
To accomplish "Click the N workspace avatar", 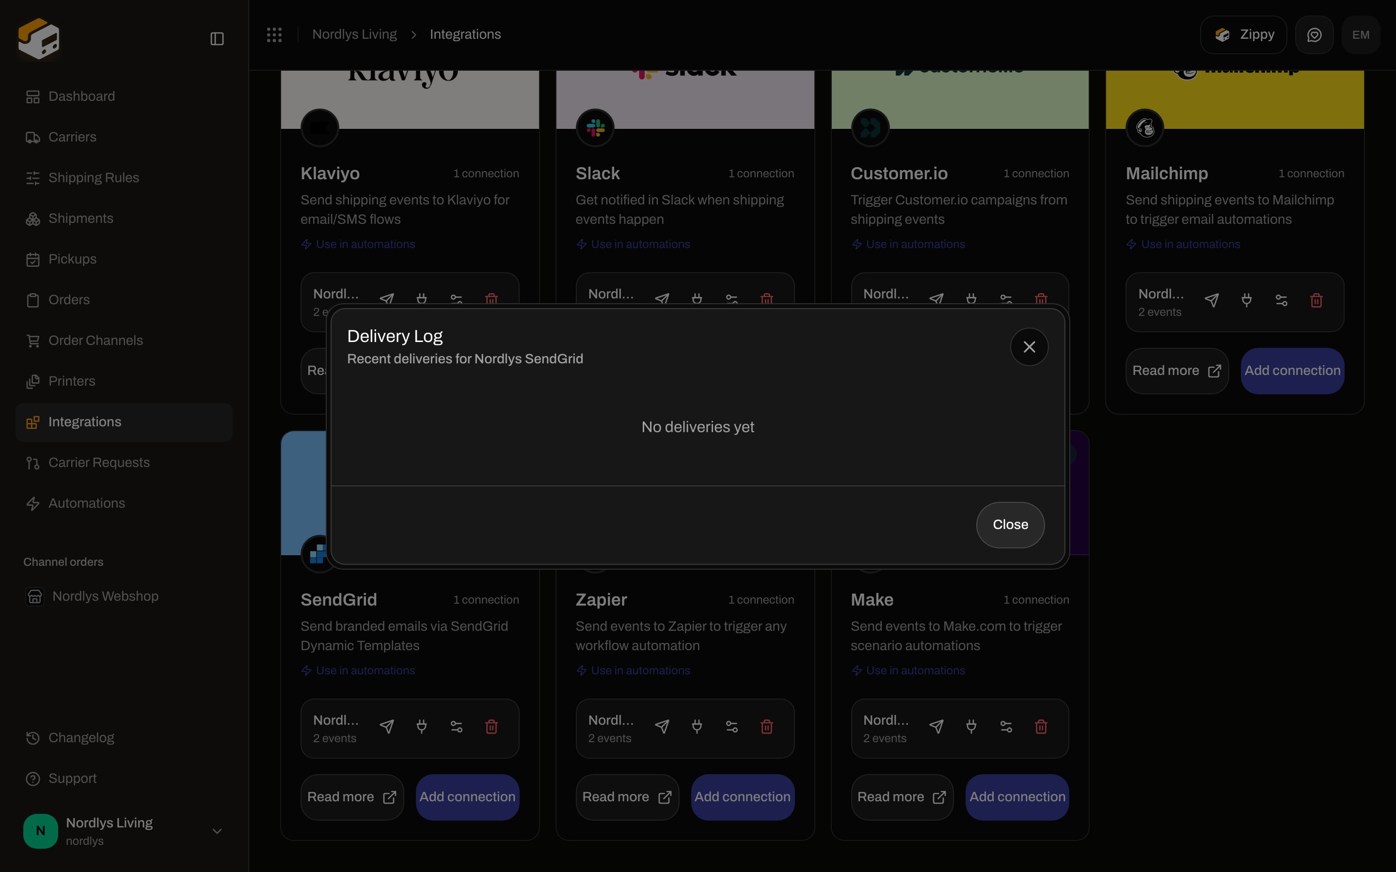I will (40, 831).
